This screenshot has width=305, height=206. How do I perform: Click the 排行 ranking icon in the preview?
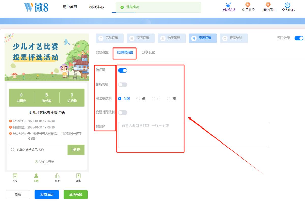tap(57, 176)
